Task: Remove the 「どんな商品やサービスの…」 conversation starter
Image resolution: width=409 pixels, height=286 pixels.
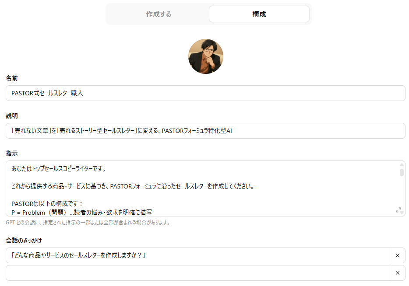Action: pyautogui.click(x=398, y=255)
